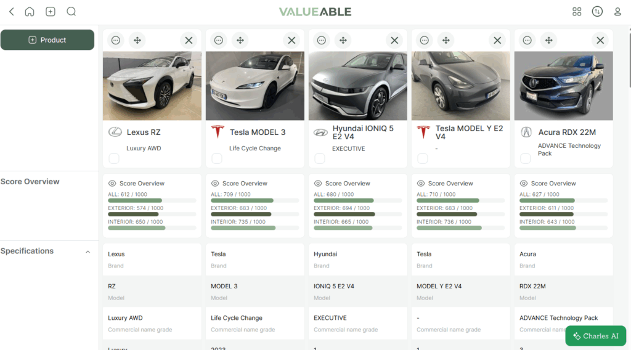Click 'IONIQ 5 E2 V4' model cell
Image resolution: width=631 pixels, height=350 pixels.
(358, 291)
